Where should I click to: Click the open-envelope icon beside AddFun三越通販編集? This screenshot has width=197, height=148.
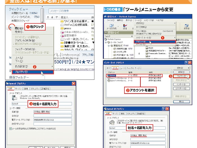coord(62,25)
